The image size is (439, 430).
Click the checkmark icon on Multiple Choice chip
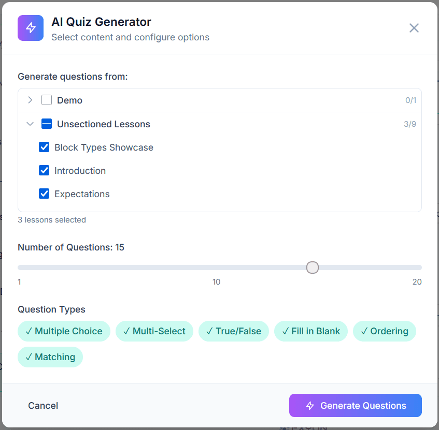pos(30,331)
